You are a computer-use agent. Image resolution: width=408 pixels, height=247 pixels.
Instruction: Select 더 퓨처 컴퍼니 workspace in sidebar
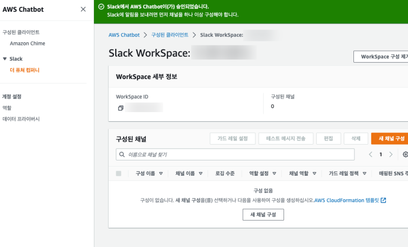pyautogui.click(x=24, y=70)
